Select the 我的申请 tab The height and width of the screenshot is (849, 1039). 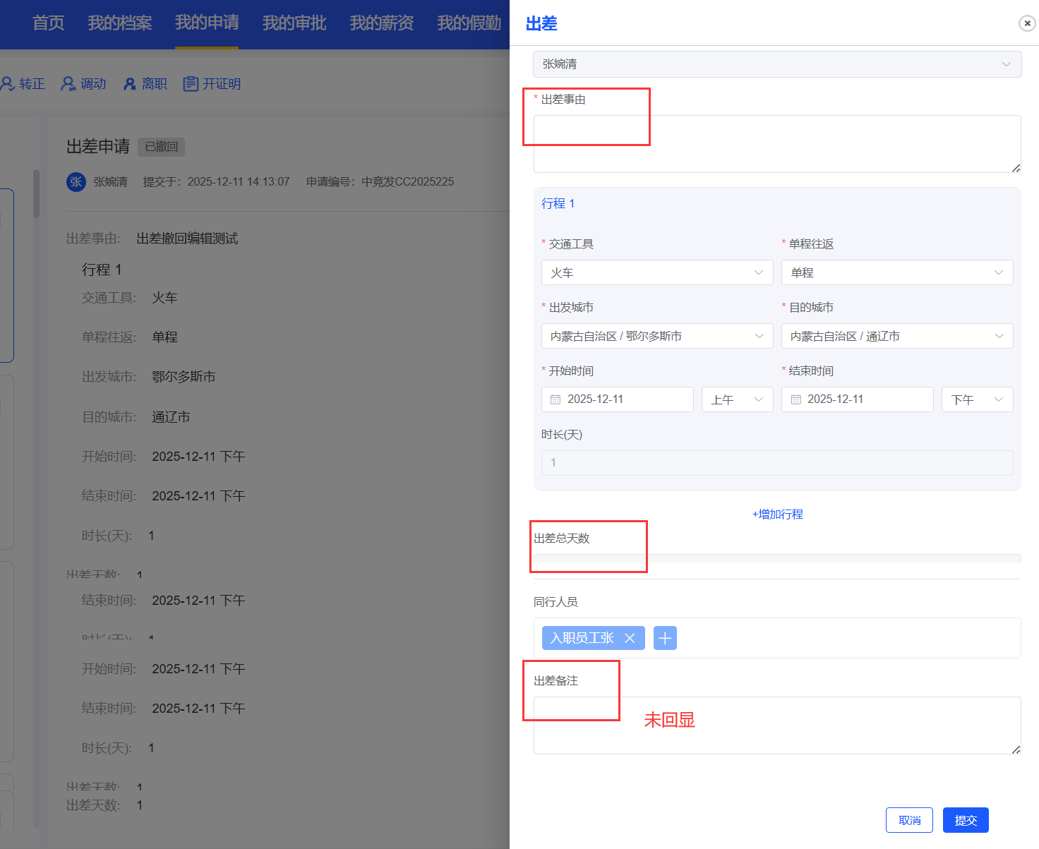pyautogui.click(x=207, y=23)
